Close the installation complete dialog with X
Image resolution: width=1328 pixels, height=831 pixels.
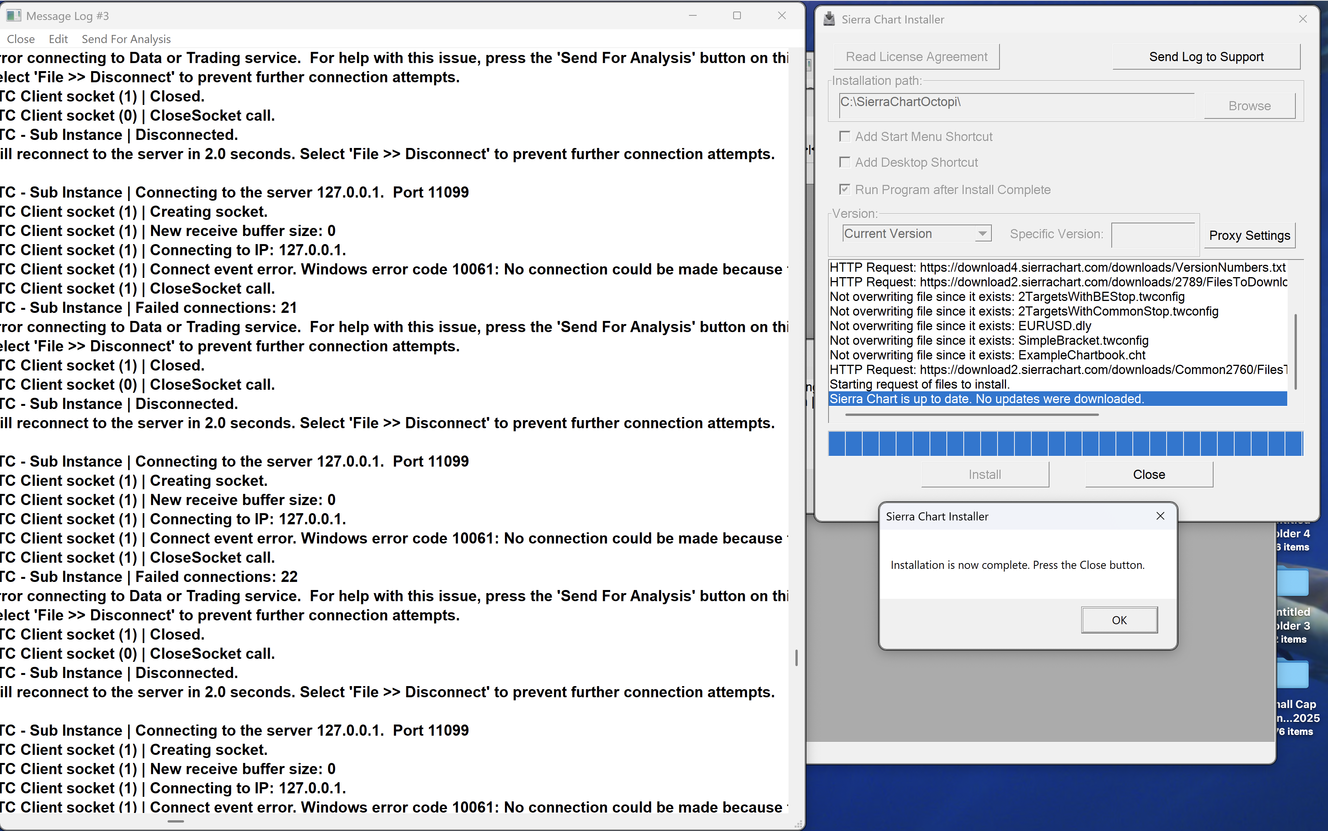point(1160,516)
